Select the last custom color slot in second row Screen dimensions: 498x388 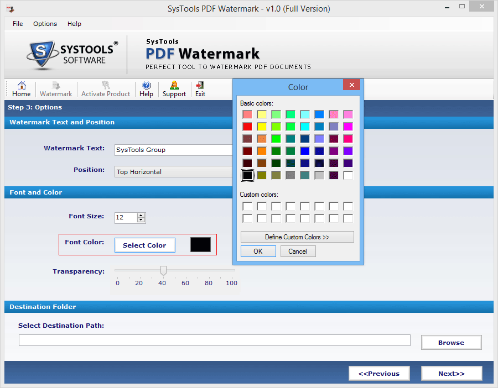348,218
